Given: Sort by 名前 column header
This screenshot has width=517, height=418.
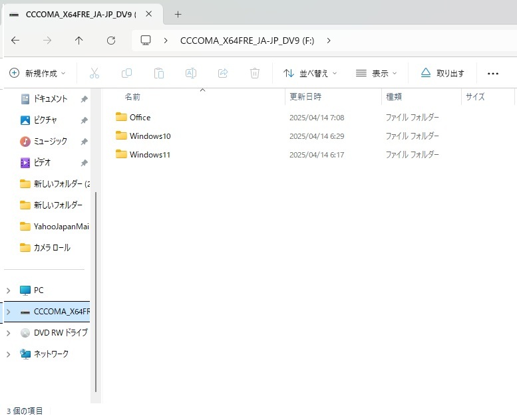Looking at the screenshot, I should tap(132, 97).
